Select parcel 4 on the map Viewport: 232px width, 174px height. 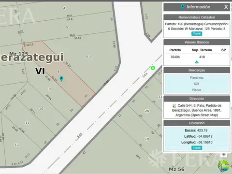(x=64, y=8)
